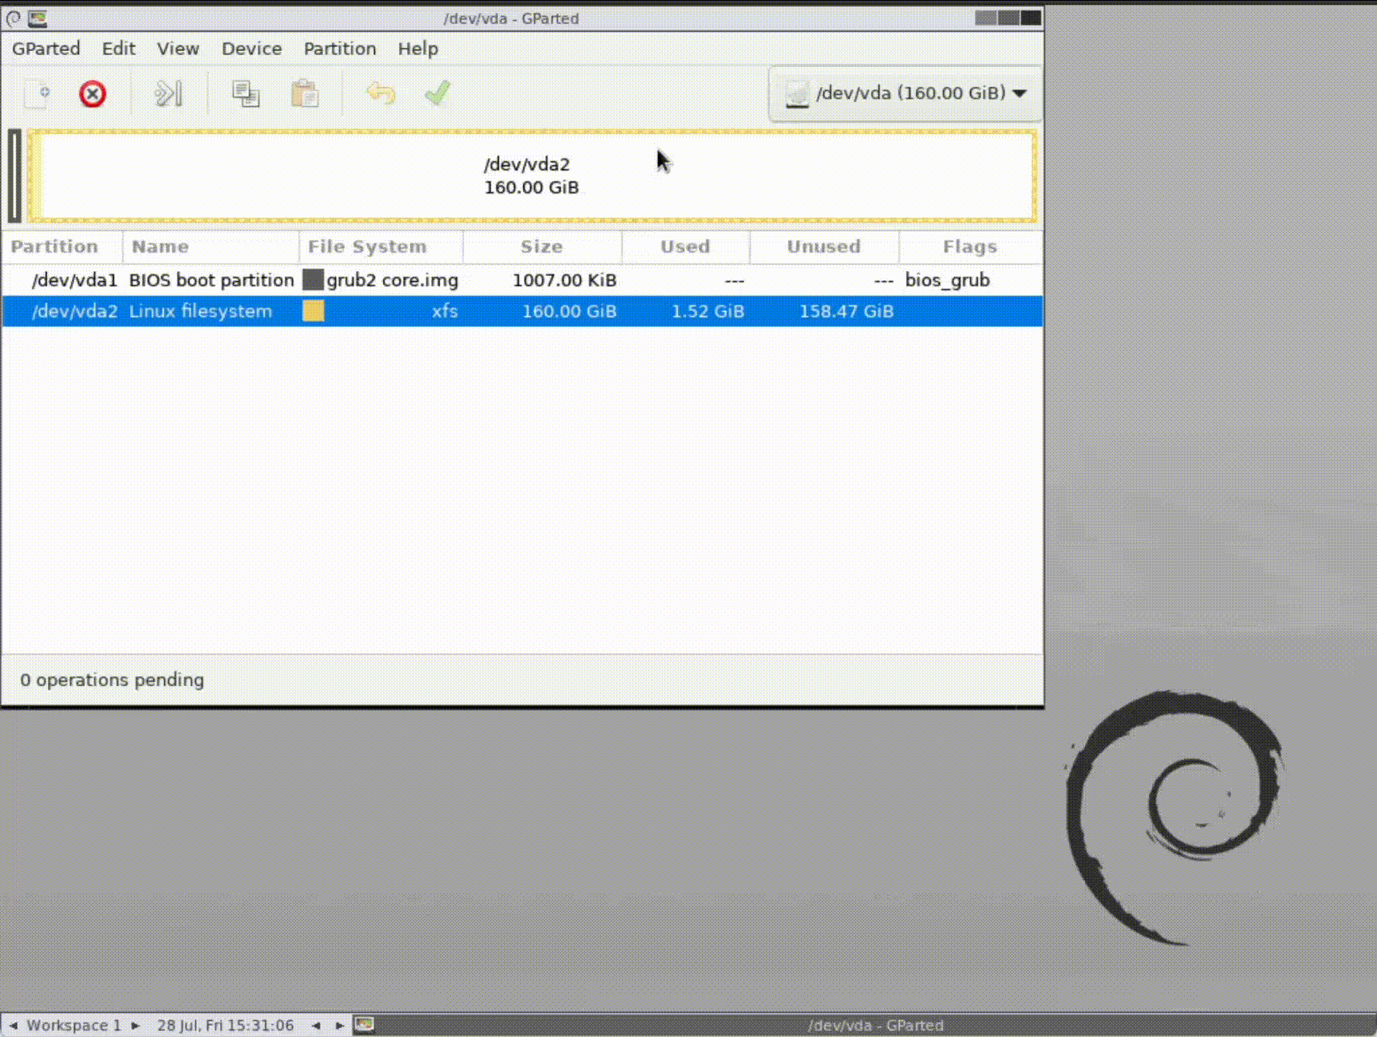Click the 'grub2 core.img' file system text
This screenshot has height=1037, width=1377.
393,280
